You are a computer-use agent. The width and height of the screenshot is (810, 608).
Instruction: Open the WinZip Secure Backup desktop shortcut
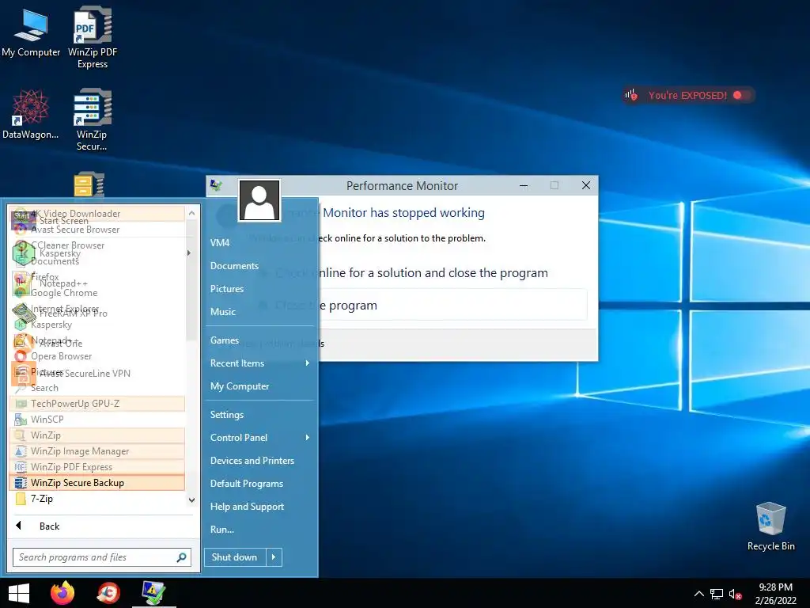coord(92,120)
